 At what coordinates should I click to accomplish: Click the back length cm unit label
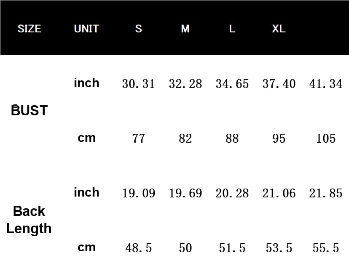pyautogui.click(x=86, y=247)
